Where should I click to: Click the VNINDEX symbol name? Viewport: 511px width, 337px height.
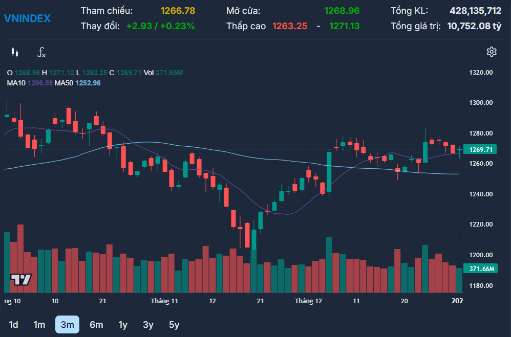coord(27,18)
